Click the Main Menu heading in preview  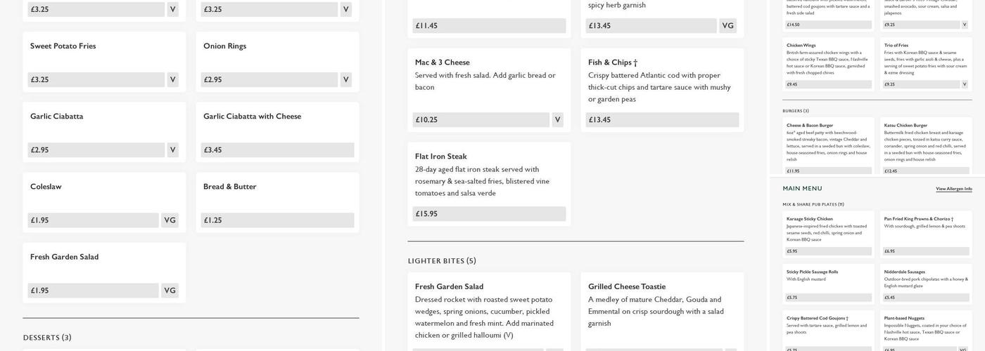(802, 189)
